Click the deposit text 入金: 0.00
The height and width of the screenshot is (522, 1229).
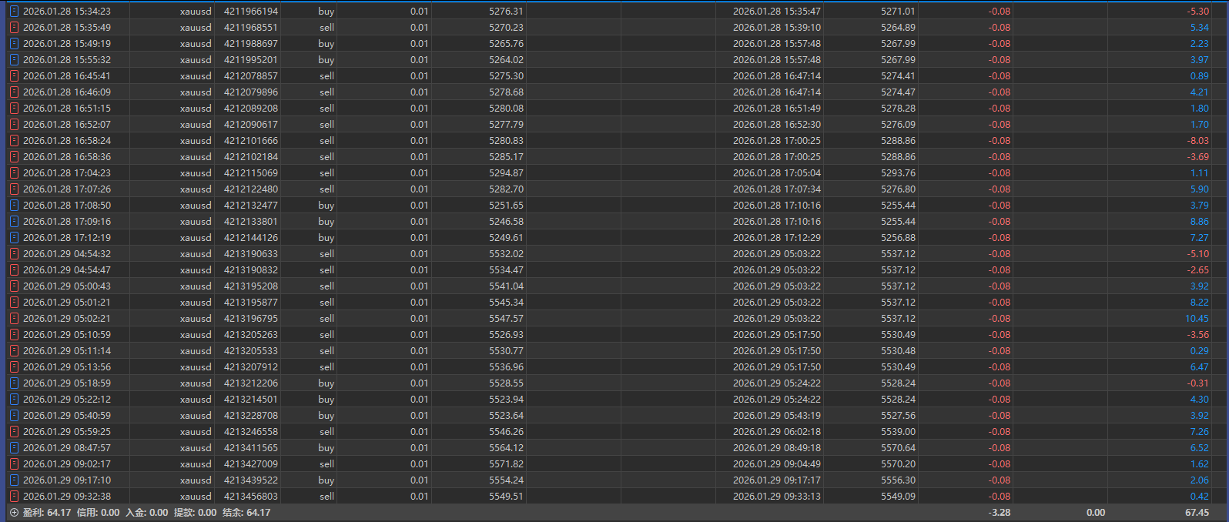146,513
